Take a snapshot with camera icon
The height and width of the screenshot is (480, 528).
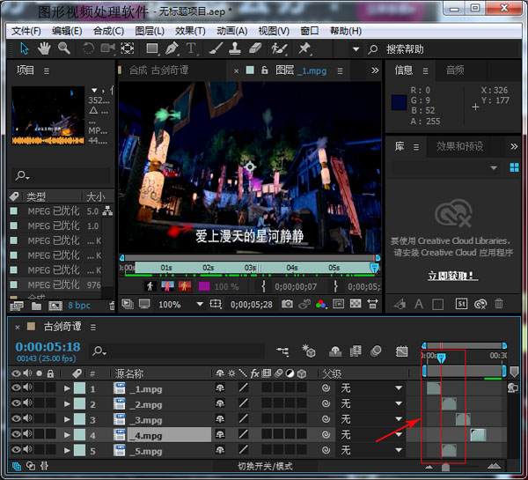coord(287,304)
